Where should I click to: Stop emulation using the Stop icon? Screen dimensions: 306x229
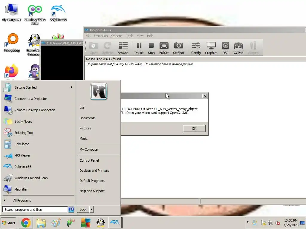click(x=151, y=48)
